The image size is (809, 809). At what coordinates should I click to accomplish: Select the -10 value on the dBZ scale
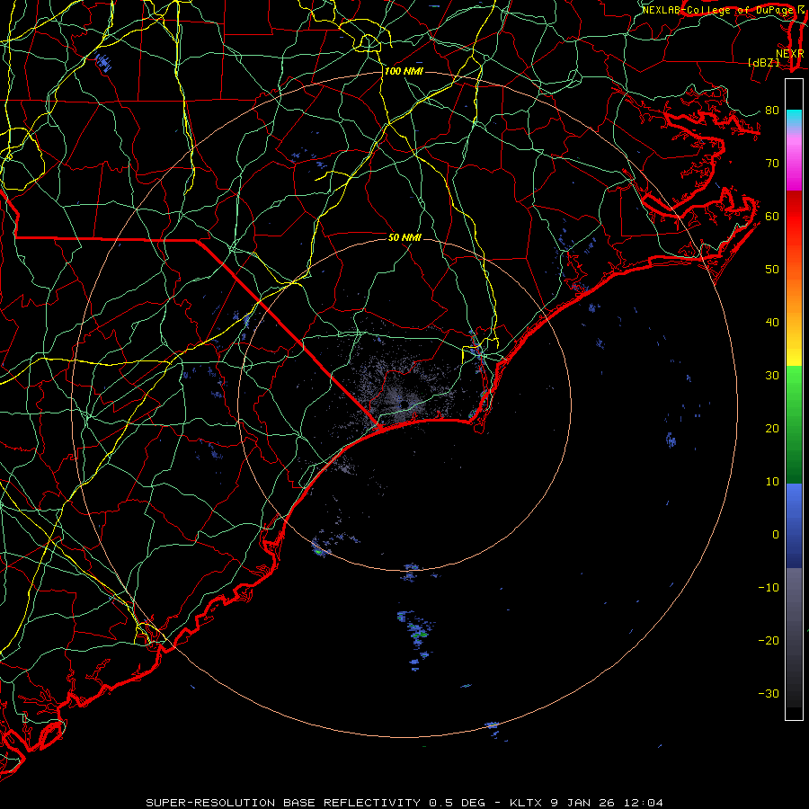tap(769, 588)
